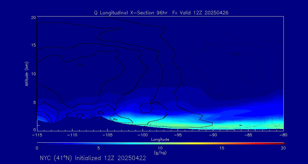Click the longitude tick label '-110'
Viewport: 308px width, 164px height.
[x=72, y=135]
